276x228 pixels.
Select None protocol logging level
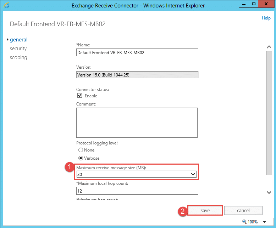point(81,150)
